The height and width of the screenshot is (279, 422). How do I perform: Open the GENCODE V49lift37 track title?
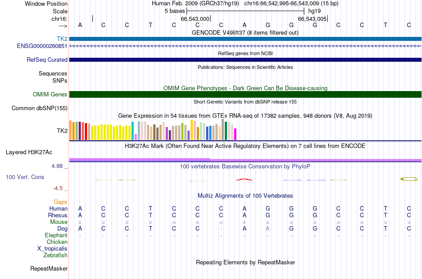[245, 32]
